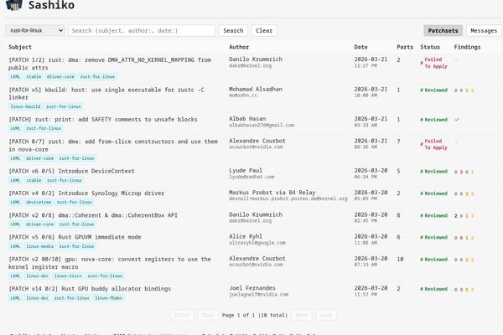
Task: Click Reviewed status in Alice Ryhl row
Action: click(433, 237)
